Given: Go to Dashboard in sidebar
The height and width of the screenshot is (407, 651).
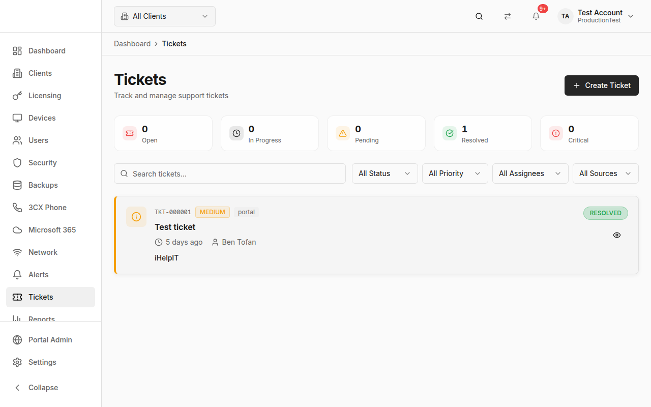Looking at the screenshot, I should point(50,51).
